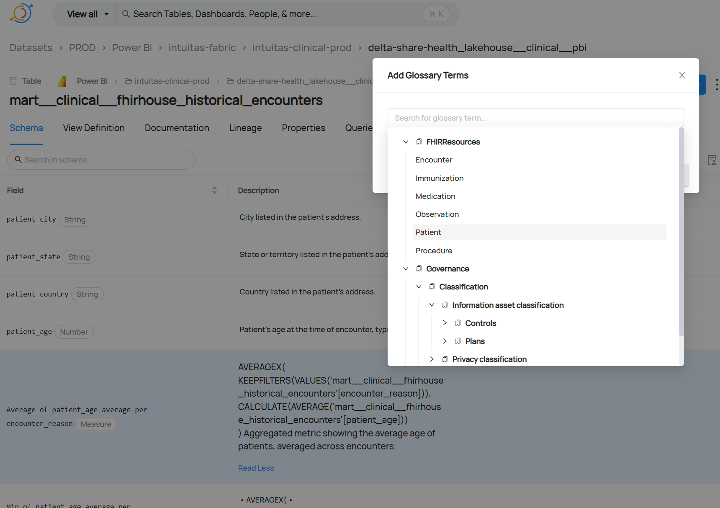720x508 pixels.
Task: Switch to the Lineage tab
Action: pyautogui.click(x=245, y=128)
